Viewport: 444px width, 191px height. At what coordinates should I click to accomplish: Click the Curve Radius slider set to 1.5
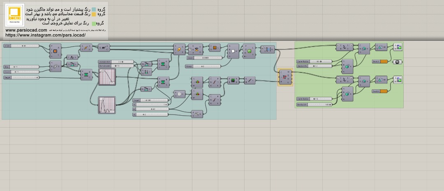[x=314, y=99]
